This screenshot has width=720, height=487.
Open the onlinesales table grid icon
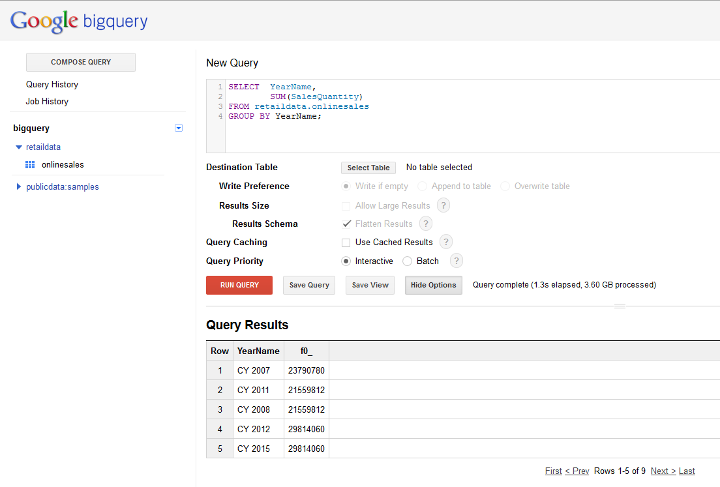pyautogui.click(x=30, y=164)
